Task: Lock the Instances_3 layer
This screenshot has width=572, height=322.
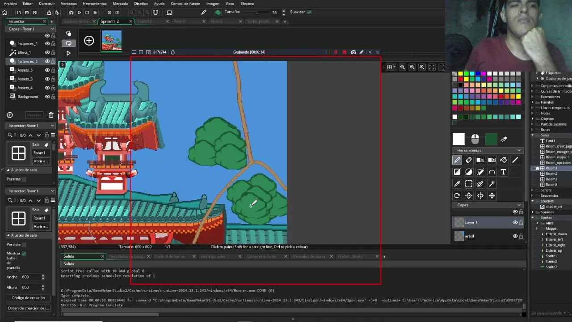Action: tap(53, 61)
